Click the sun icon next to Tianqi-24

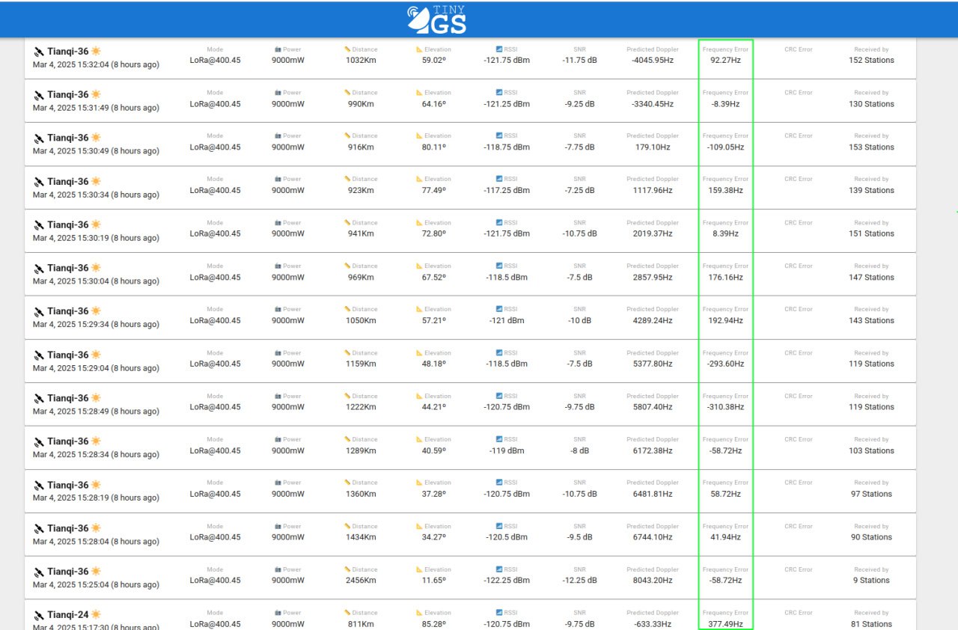96,615
